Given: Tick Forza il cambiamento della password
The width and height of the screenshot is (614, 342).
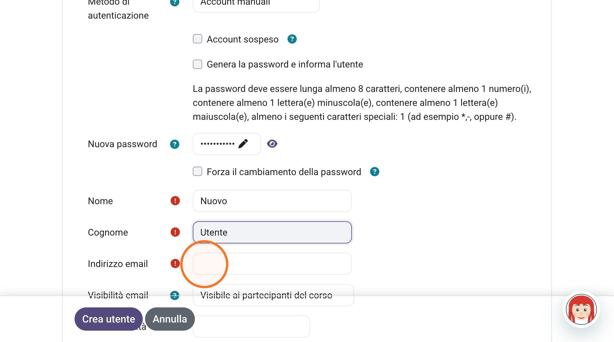Looking at the screenshot, I should [197, 172].
